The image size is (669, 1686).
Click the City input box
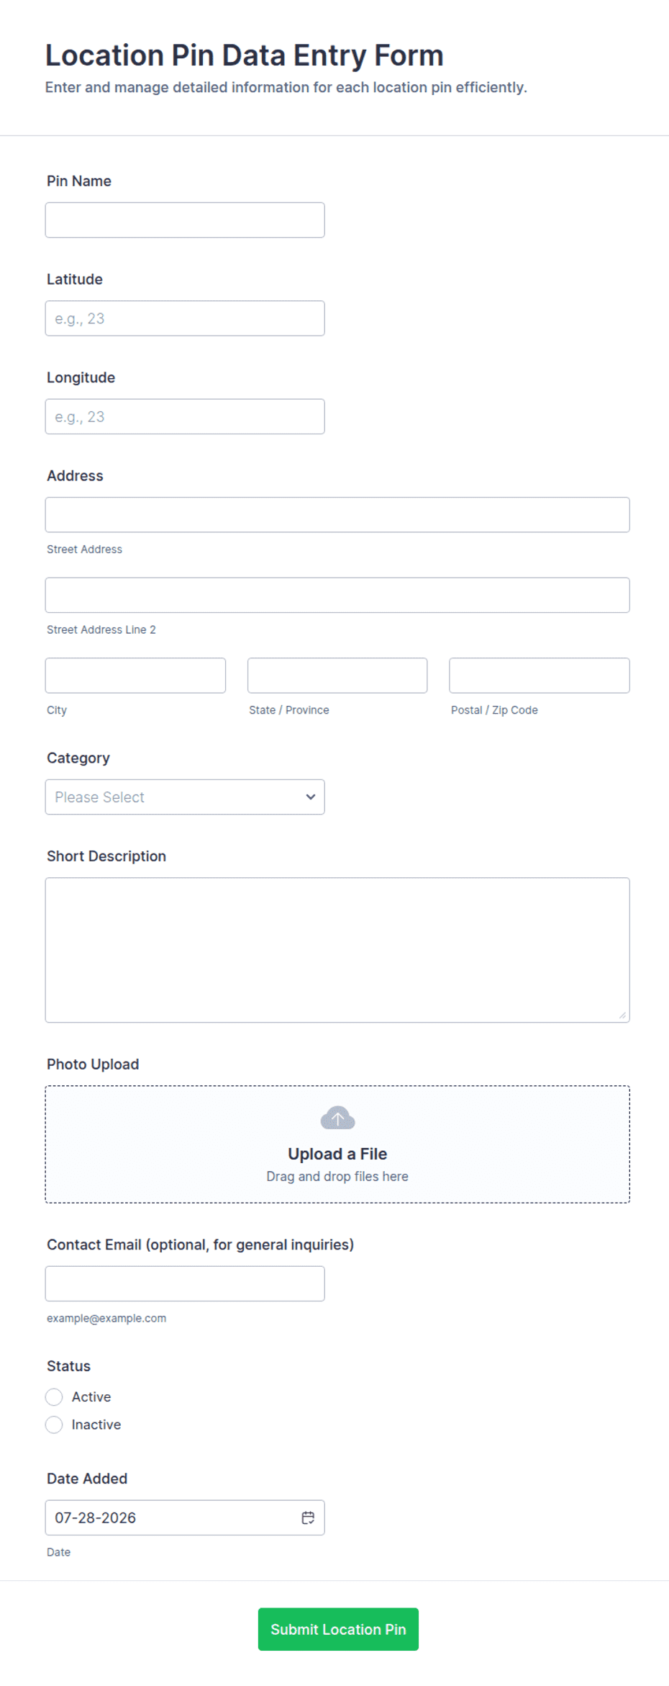(135, 676)
